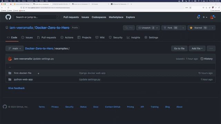
Task: Expand the Unwatch dropdown arrow
Action: coord(157,28)
